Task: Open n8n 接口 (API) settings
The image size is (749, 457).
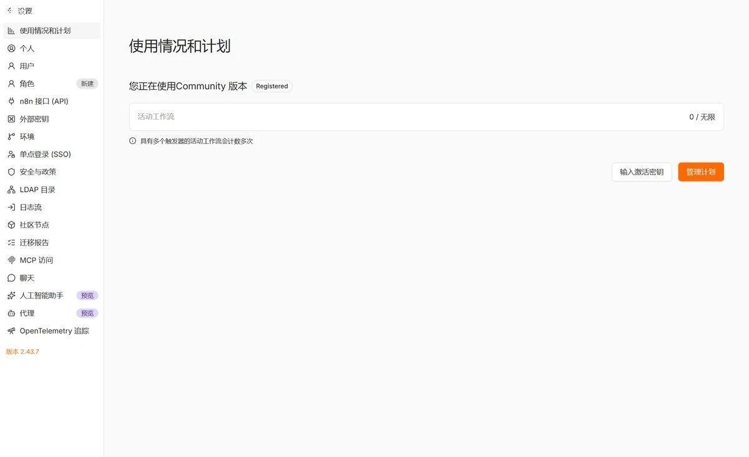Action: coord(52,101)
